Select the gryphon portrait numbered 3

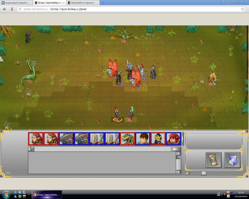(66, 139)
